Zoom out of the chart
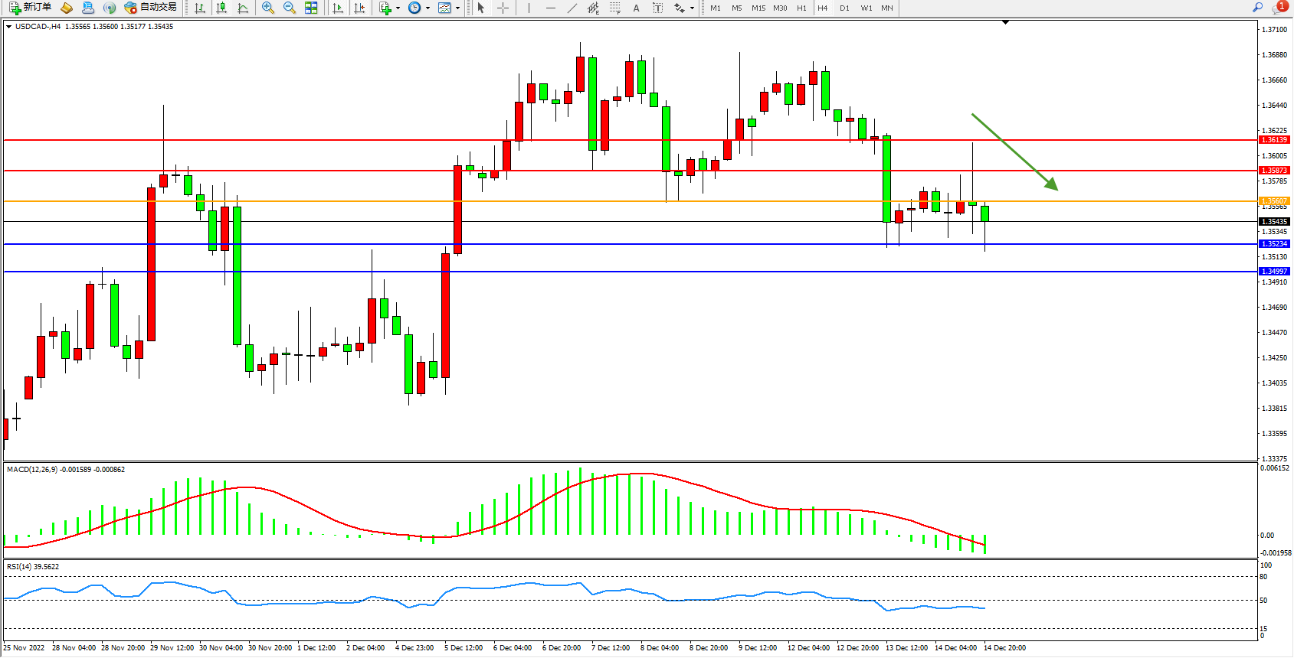Viewport: 1294px width, 658px height. pos(290,8)
